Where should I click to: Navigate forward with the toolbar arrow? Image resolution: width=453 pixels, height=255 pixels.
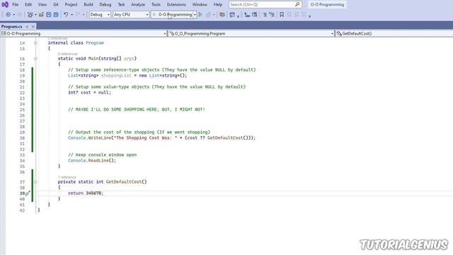pyautogui.click(x=19, y=14)
